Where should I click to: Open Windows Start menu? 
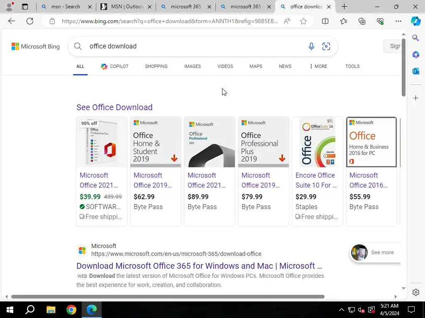10,310
